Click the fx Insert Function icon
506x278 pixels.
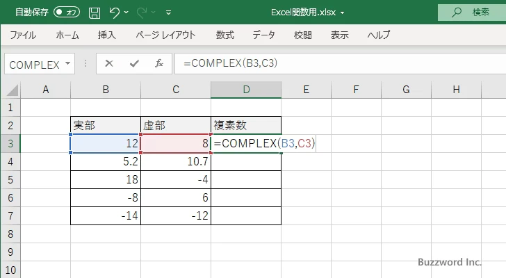(159, 63)
